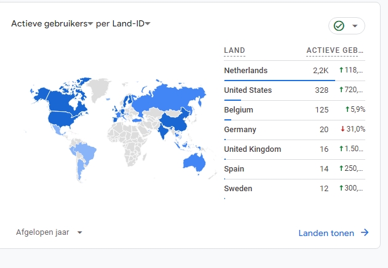Screen dimensions: 388x268
Task: Click Greenland on the world map
Action: point(98,88)
